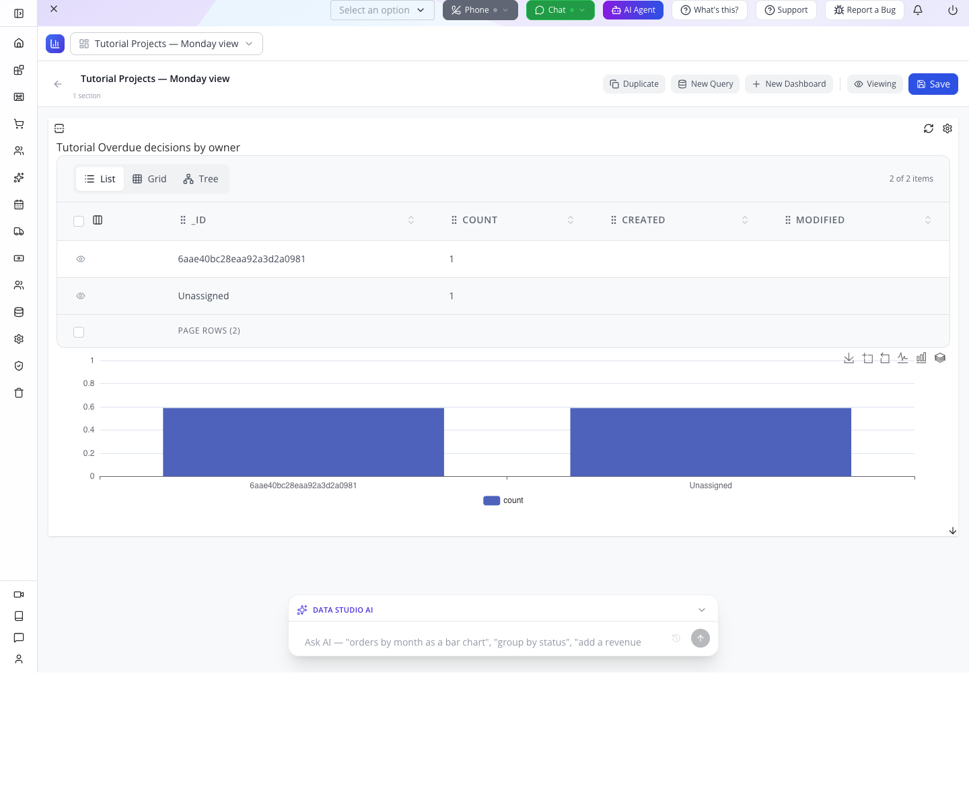
Task: Click the Save button
Action: click(x=933, y=84)
